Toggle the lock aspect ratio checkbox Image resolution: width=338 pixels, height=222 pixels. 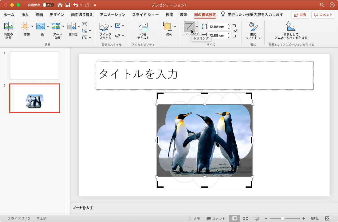235,31
